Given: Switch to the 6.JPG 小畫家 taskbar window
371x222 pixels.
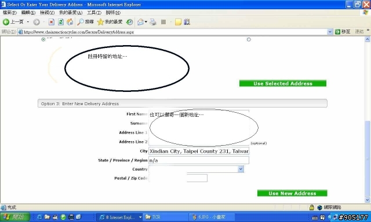Looking at the screenshot, I should [212, 217].
